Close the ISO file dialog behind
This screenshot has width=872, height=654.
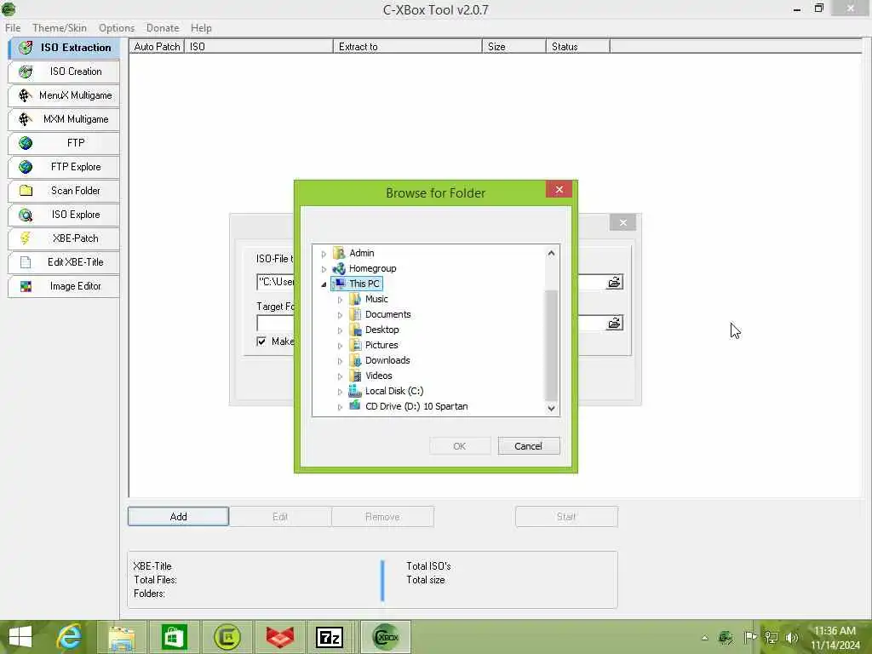(622, 222)
